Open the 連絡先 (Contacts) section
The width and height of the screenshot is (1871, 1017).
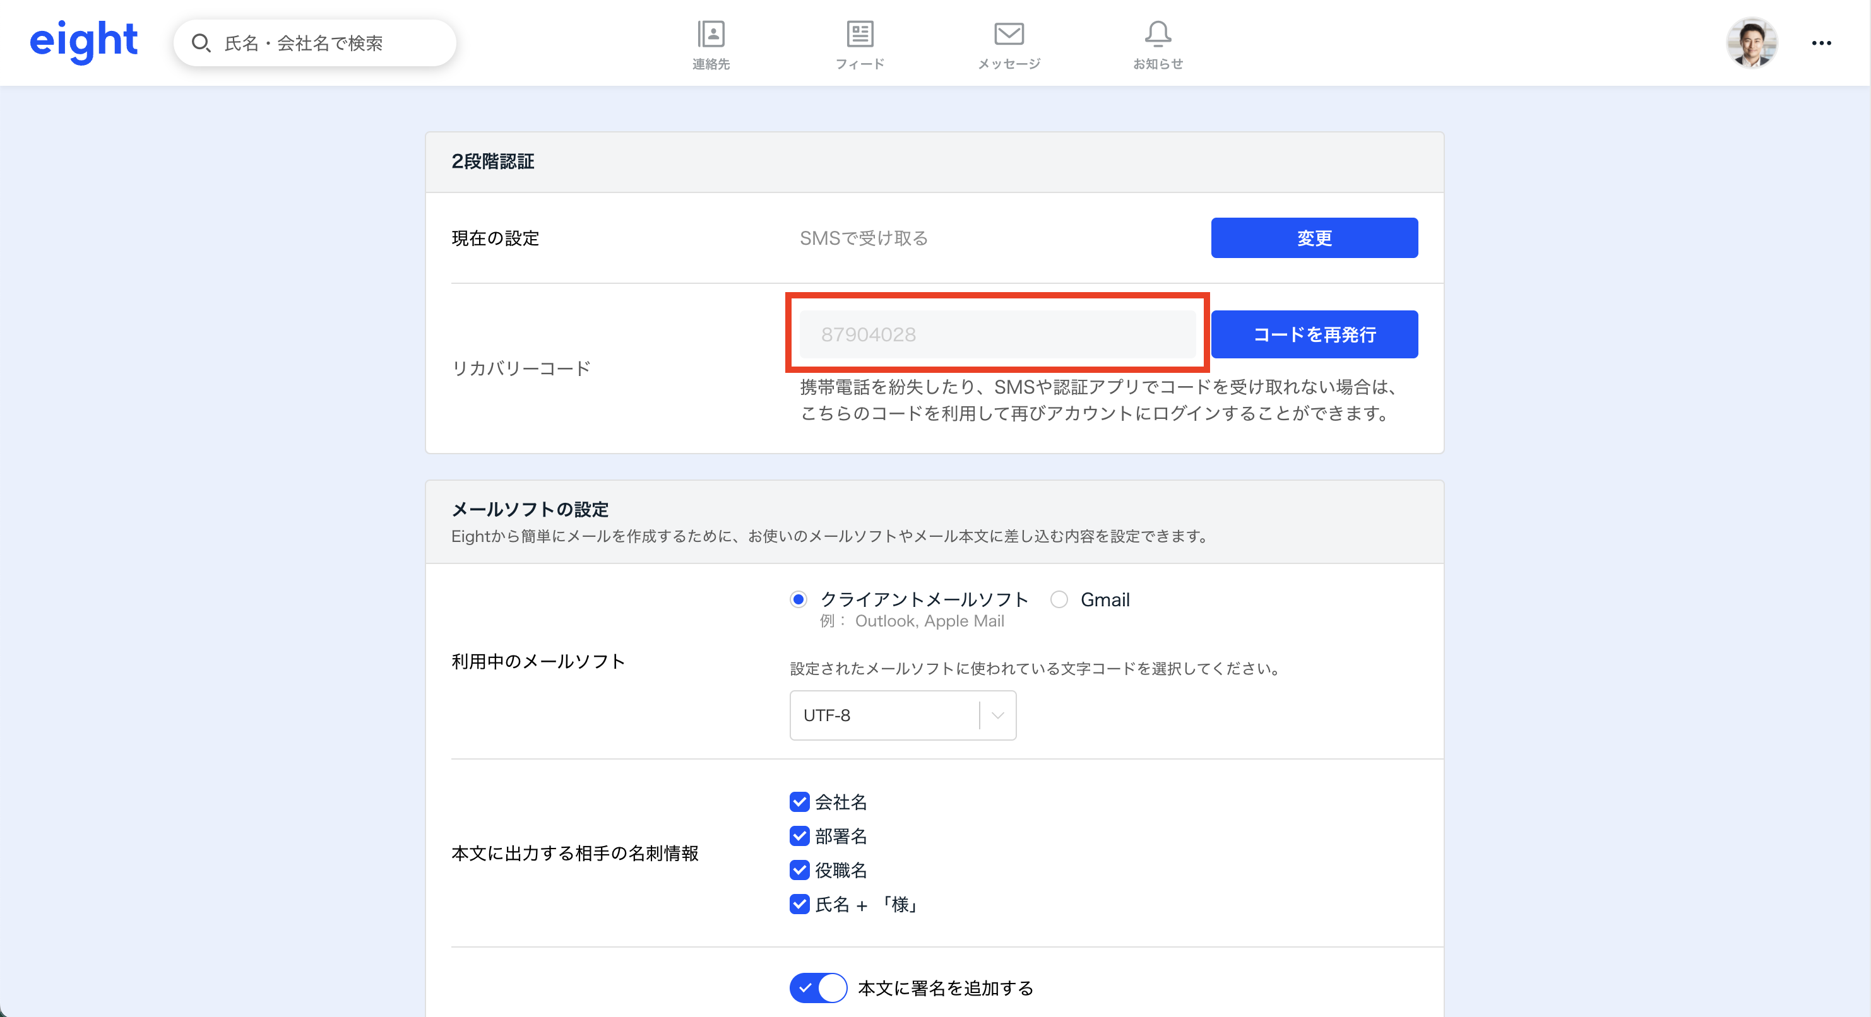(710, 44)
